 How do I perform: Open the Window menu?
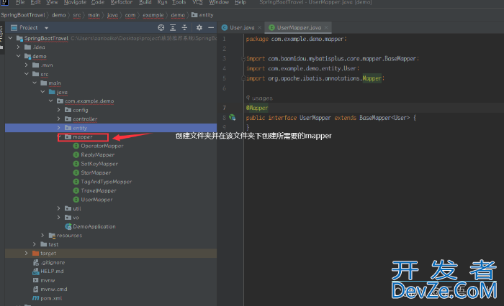[x=219, y=2]
